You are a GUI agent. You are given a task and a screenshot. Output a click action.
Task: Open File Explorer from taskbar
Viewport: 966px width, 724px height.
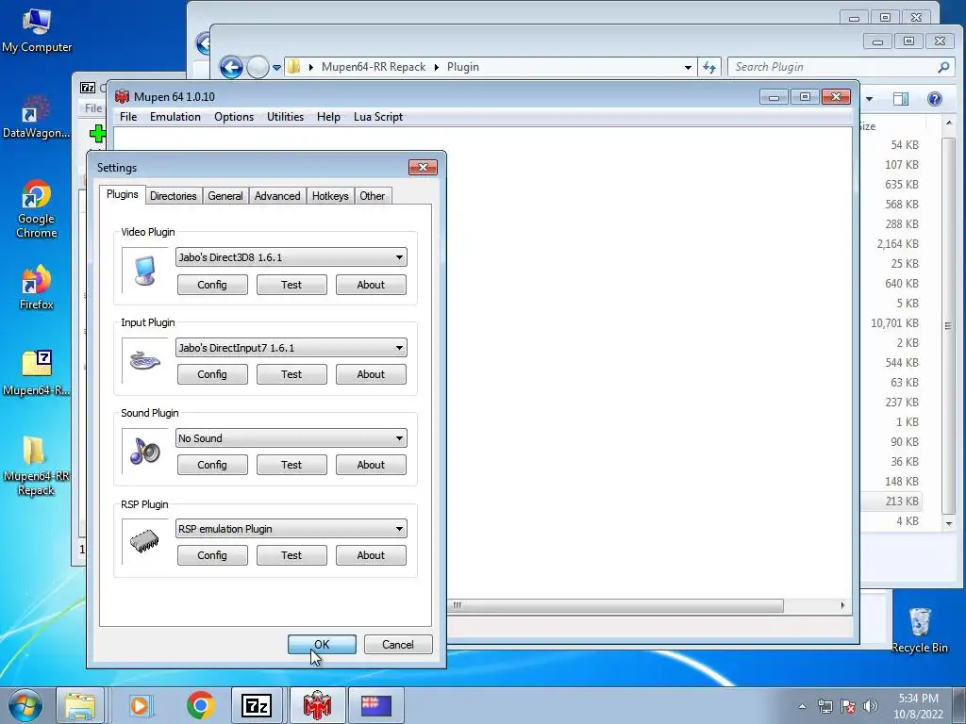(x=80, y=705)
